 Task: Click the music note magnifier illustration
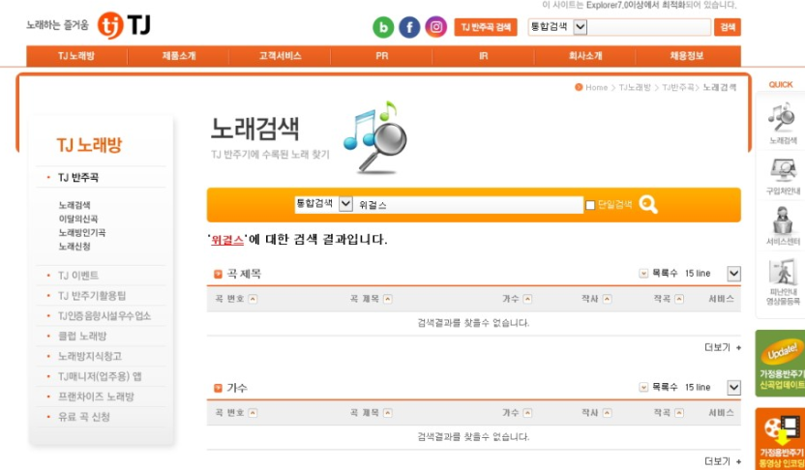pos(375,137)
